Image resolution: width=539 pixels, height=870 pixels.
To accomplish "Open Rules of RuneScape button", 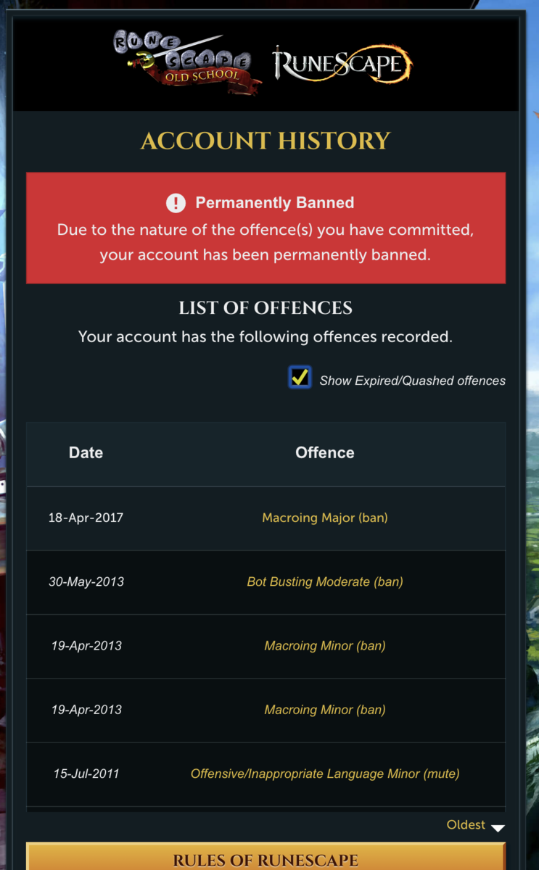I will coord(266,860).
